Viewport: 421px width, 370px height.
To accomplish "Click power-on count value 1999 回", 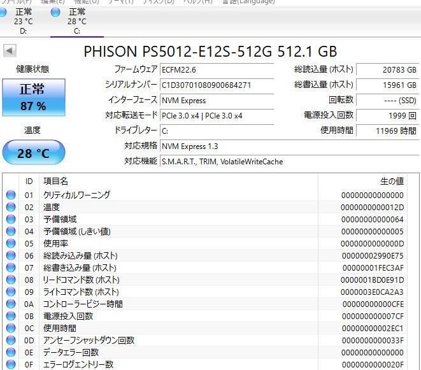I will coord(387,116).
